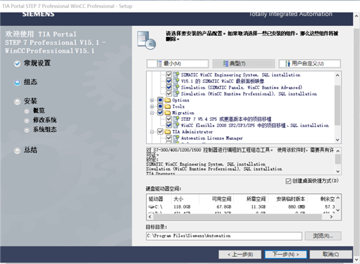The height and width of the screenshot is (264, 360).
Task: Toggle the Options folder checkbox
Action: (x=161, y=100)
